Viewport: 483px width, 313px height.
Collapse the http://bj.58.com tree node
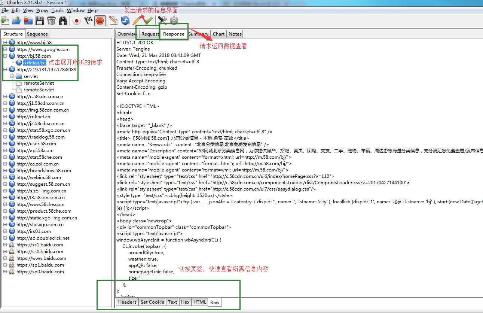pyautogui.click(x=5, y=56)
